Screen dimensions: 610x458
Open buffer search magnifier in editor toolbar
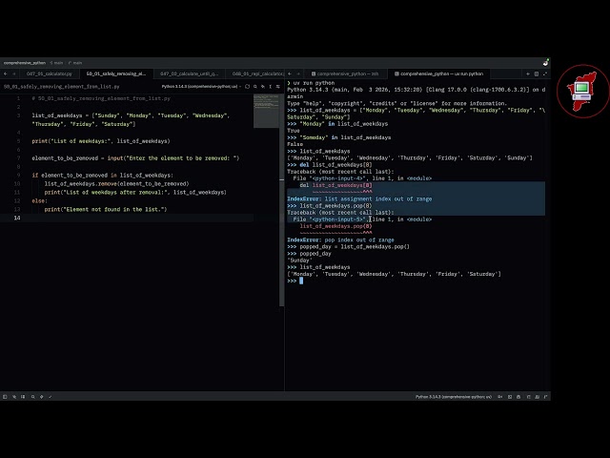(x=255, y=87)
